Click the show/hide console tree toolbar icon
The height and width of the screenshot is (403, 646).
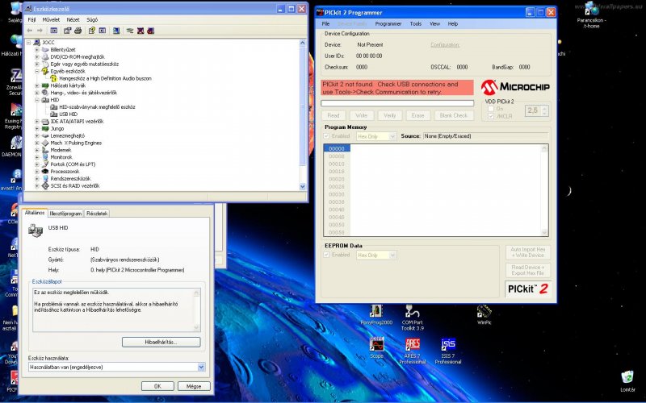click(x=54, y=31)
